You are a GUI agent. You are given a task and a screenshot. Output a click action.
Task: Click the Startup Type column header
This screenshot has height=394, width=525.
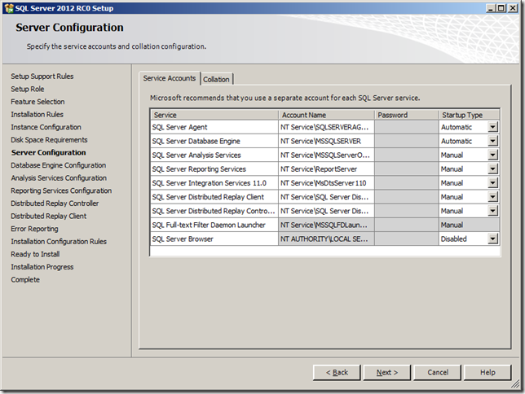pyautogui.click(x=468, y=115)
